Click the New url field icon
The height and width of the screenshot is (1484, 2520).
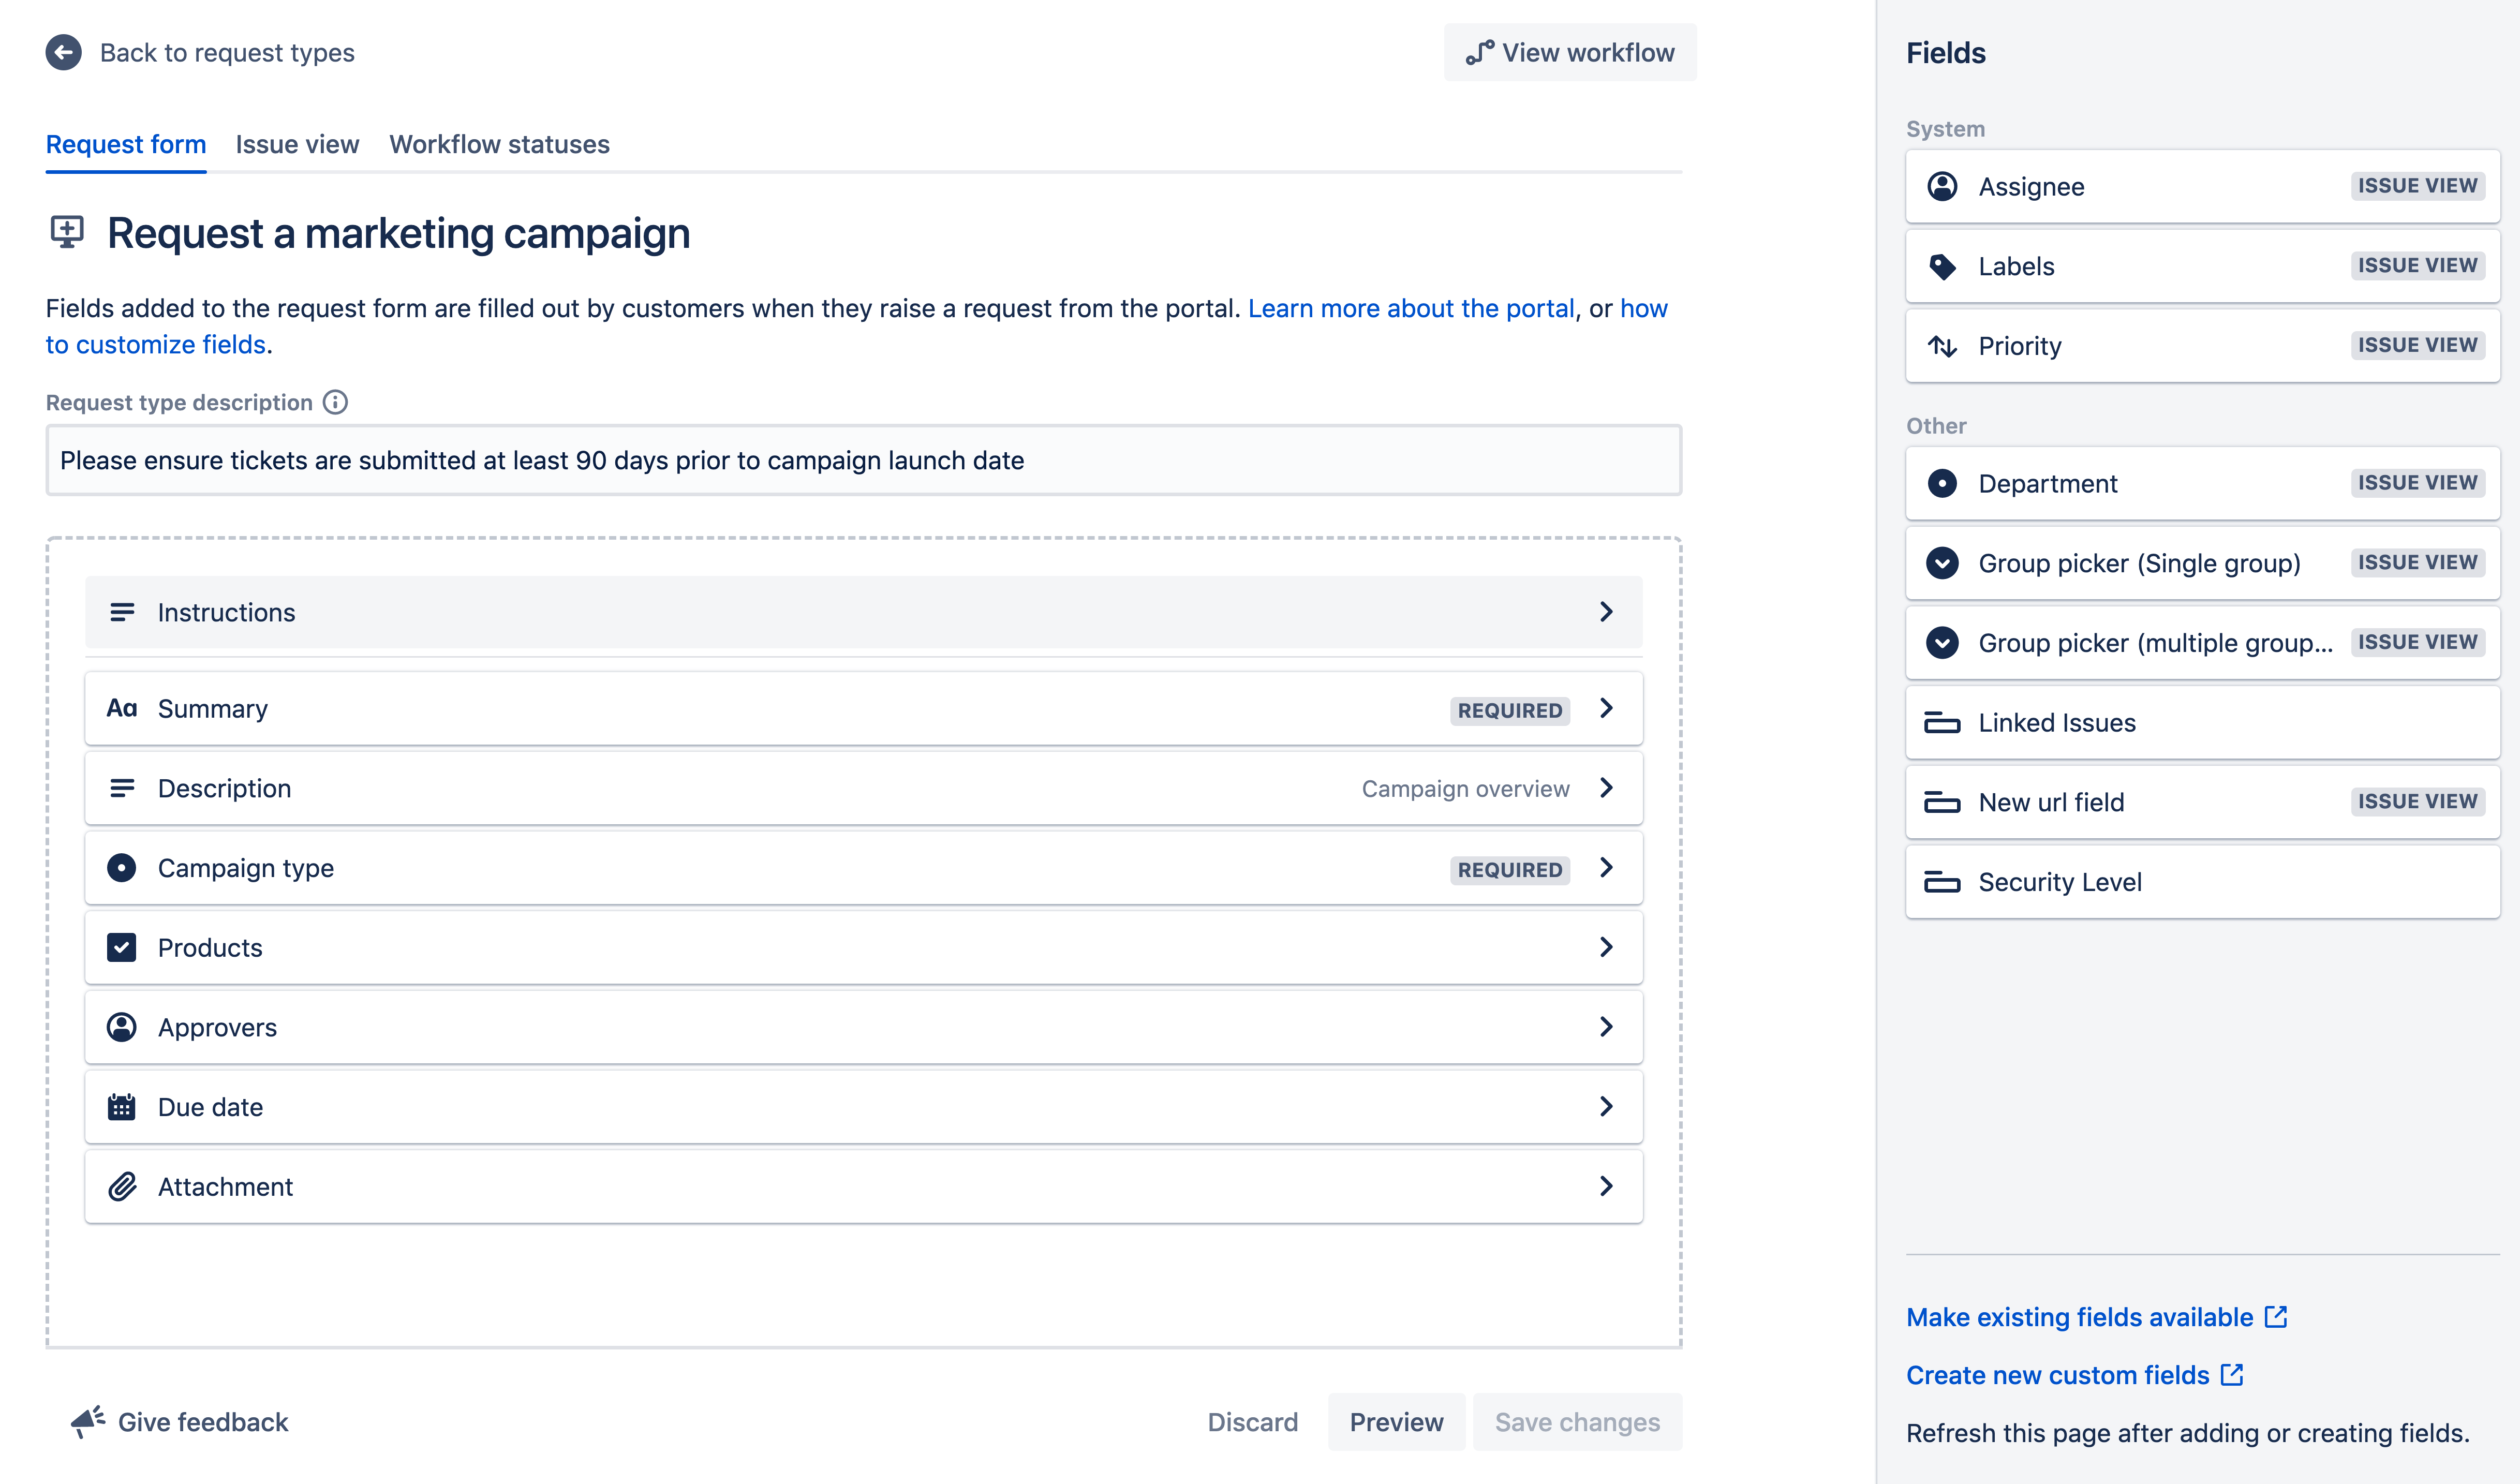pos(1942,802)
